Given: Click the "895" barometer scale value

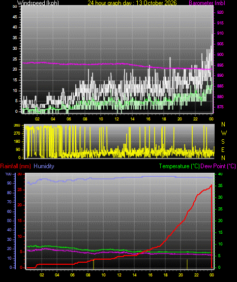Looking at the screenshot, I should click(x=220, y=65).
